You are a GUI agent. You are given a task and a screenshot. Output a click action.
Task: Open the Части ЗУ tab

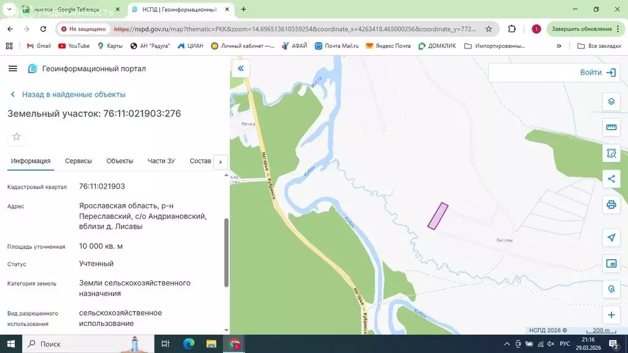[161, 161]
